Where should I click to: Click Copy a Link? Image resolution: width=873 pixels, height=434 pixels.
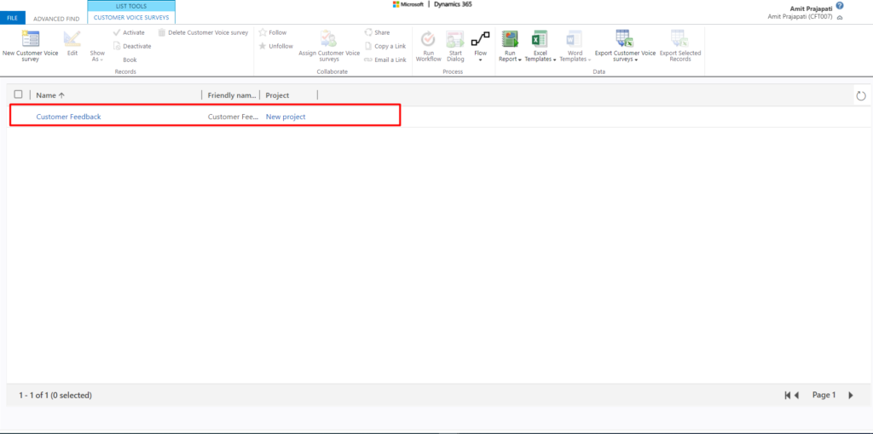385,46
